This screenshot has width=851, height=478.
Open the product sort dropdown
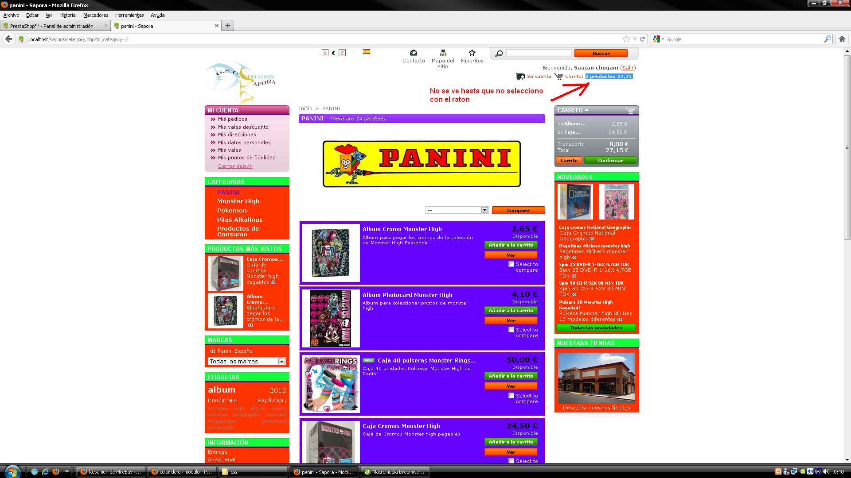point(457,210)
